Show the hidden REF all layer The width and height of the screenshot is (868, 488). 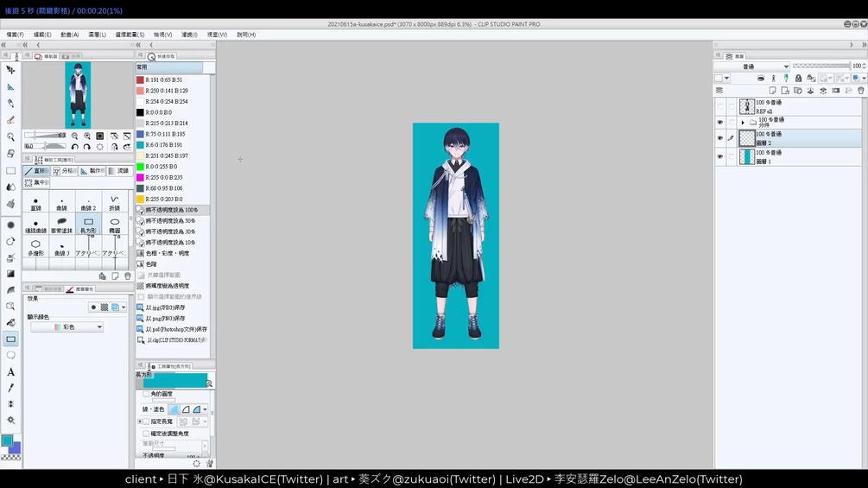719,106
